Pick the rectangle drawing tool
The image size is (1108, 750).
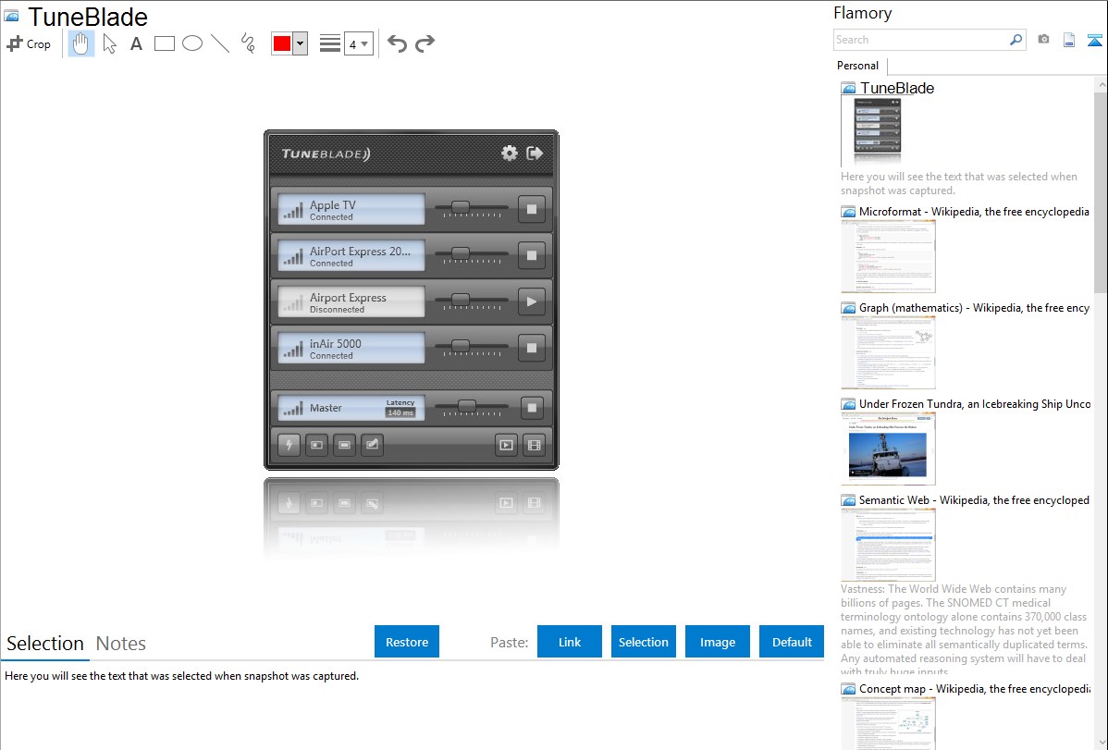[164, 43]
